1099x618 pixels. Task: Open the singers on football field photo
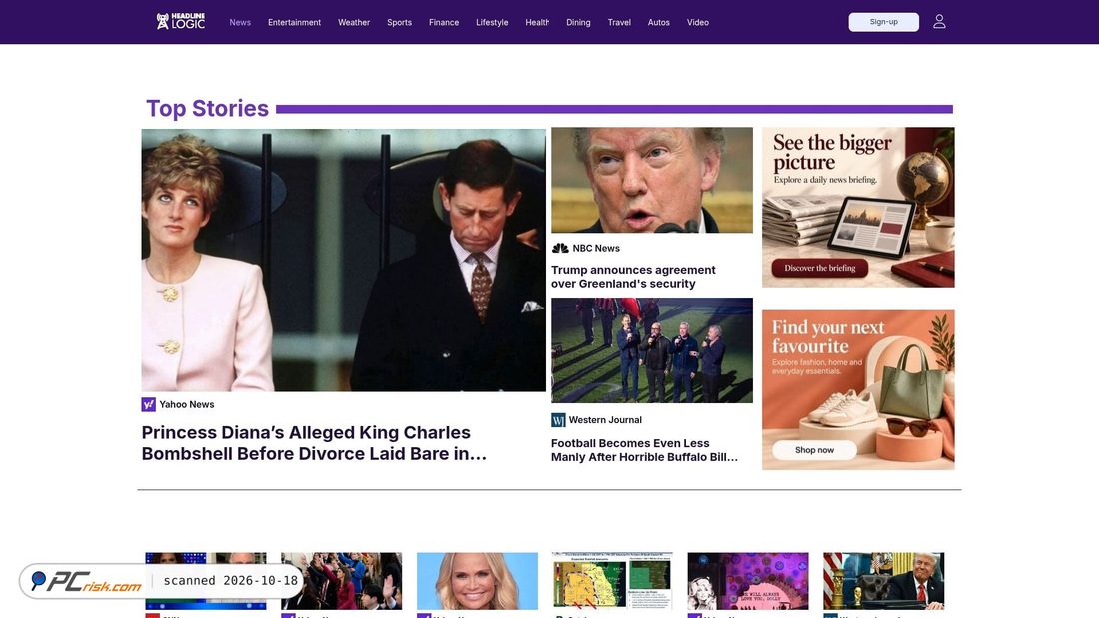pyautogui.click(x=652, y=350)
